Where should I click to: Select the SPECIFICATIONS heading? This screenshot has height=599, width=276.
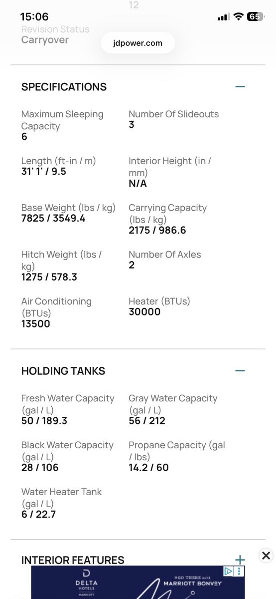[64, 87]
